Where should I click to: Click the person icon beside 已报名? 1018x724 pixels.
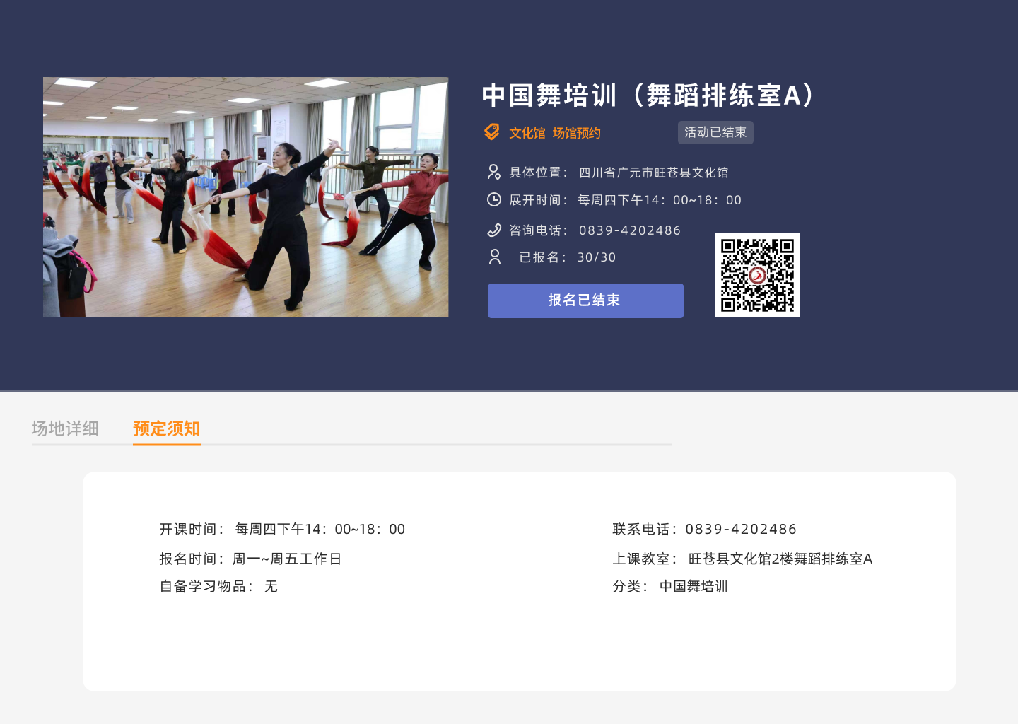(495, 257)
